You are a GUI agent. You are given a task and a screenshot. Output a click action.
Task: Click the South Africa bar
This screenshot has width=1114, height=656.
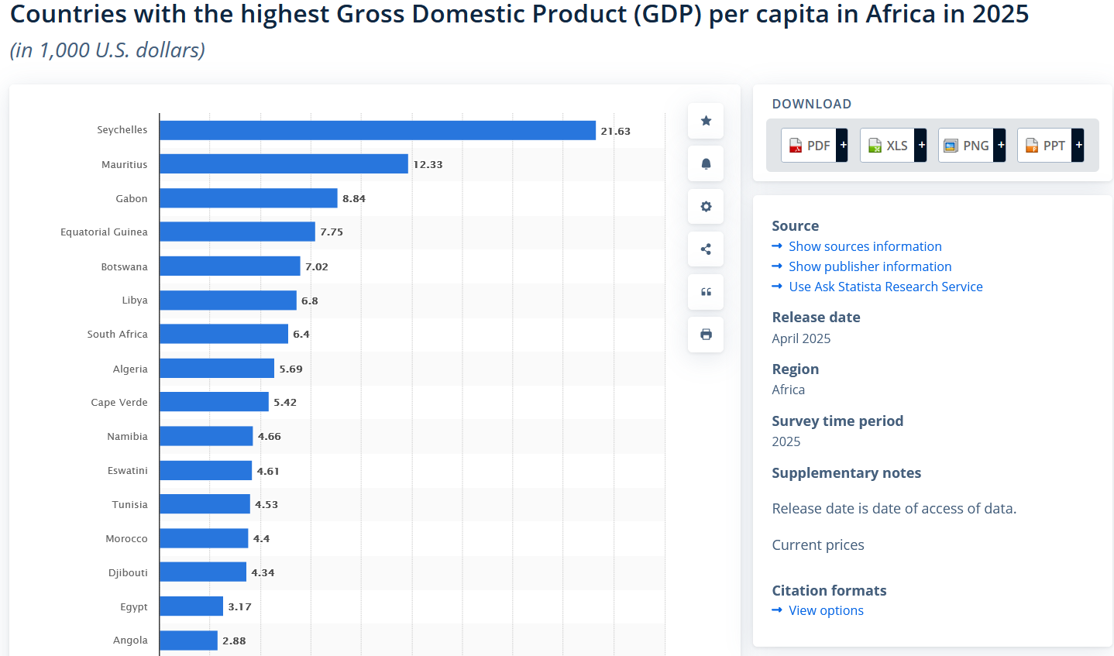224,334
